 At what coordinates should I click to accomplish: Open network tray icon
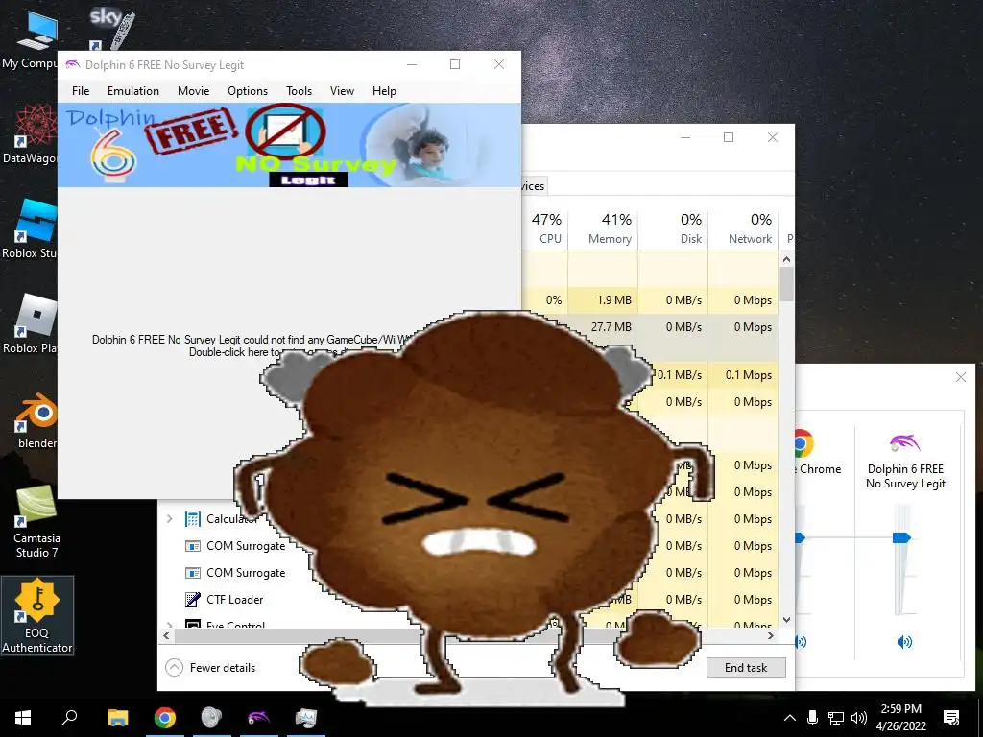coord(835,718)
